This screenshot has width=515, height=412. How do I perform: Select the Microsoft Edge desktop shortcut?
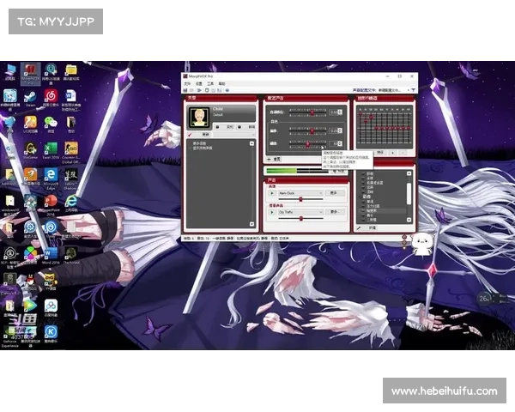point(51,179)
